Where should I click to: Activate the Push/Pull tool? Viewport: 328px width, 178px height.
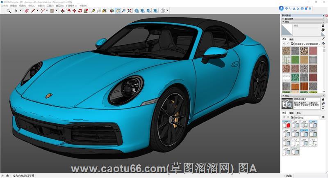pos(63,11)
